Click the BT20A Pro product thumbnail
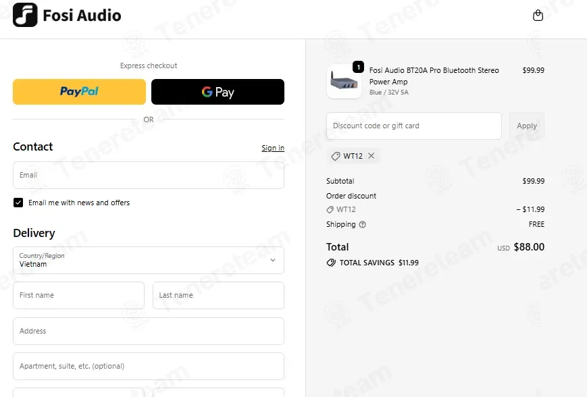Image resolution: width=587 pixels, height=397 pixels. pos(344,81)
